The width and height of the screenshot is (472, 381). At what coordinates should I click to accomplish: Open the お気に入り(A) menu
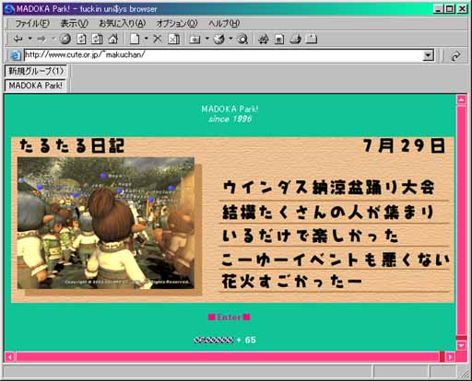click(123, 23)
